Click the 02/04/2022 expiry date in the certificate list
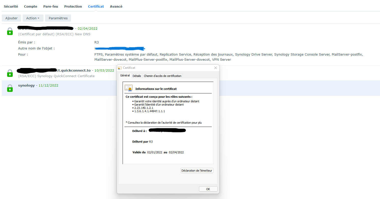380x199 pixels. point(88,29)
